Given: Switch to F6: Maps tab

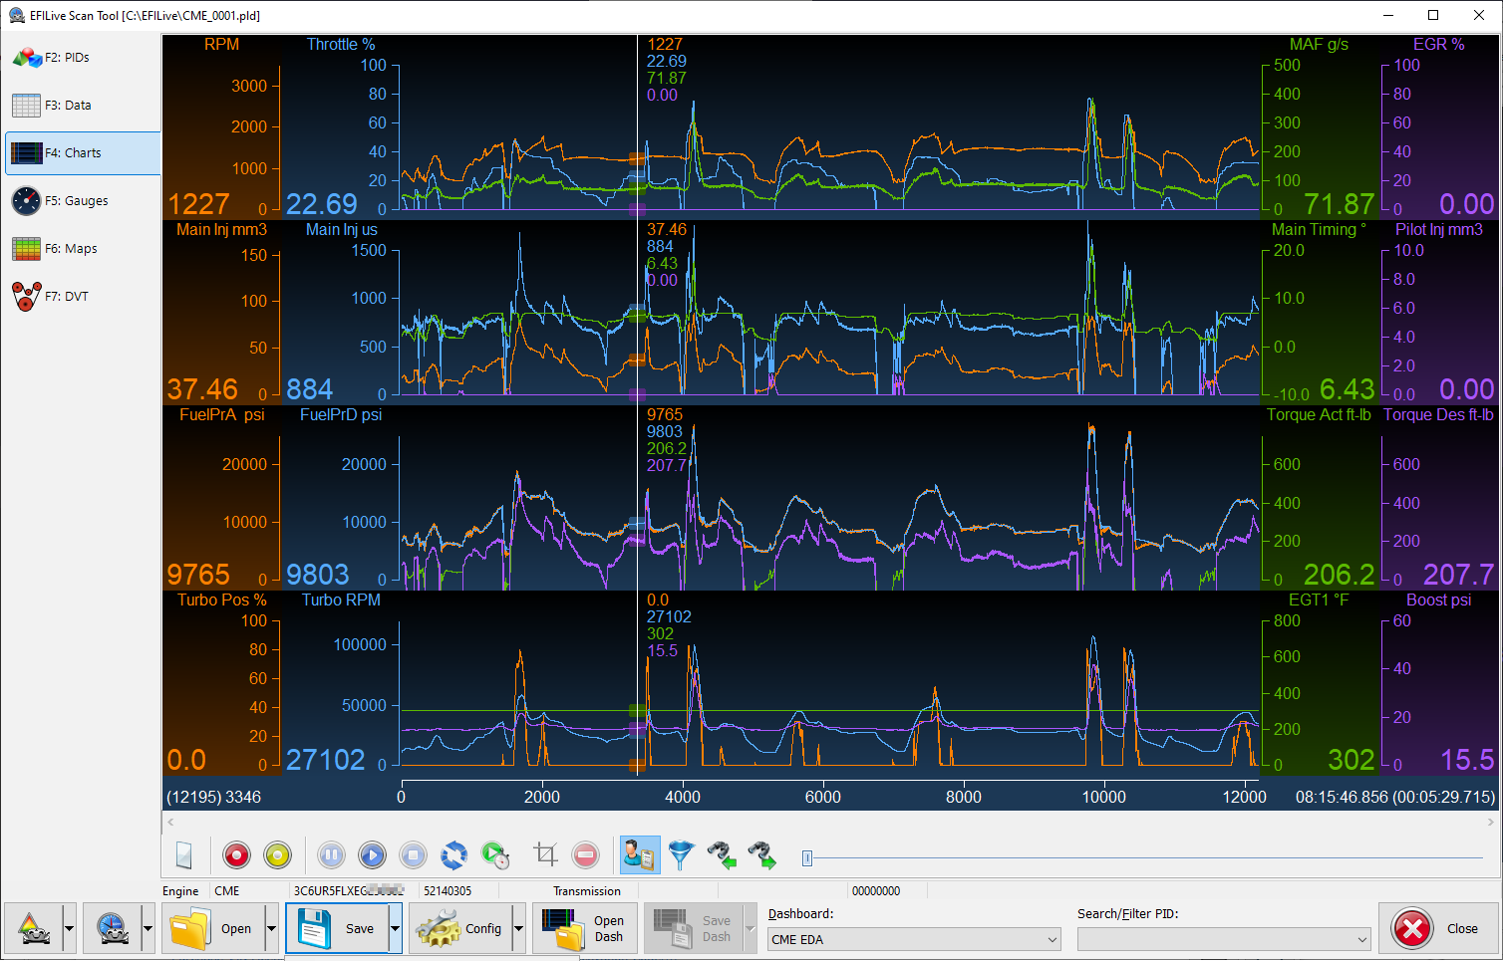Looking at the screenshot, I should pos(82,249).
